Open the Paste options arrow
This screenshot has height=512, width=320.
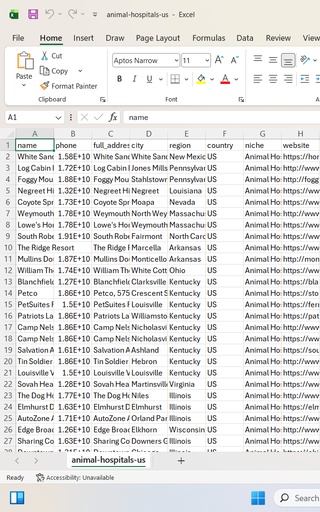coord(24,85)
